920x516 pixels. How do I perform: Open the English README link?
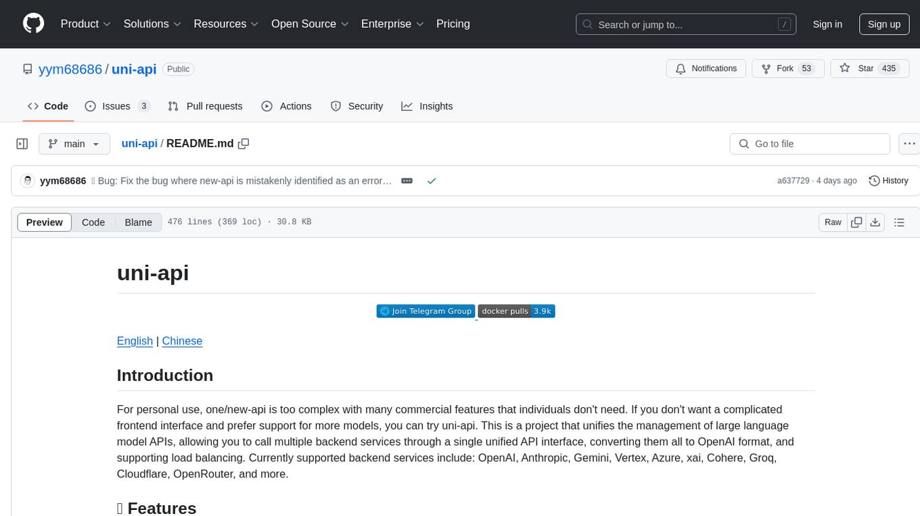click(135, 341)
